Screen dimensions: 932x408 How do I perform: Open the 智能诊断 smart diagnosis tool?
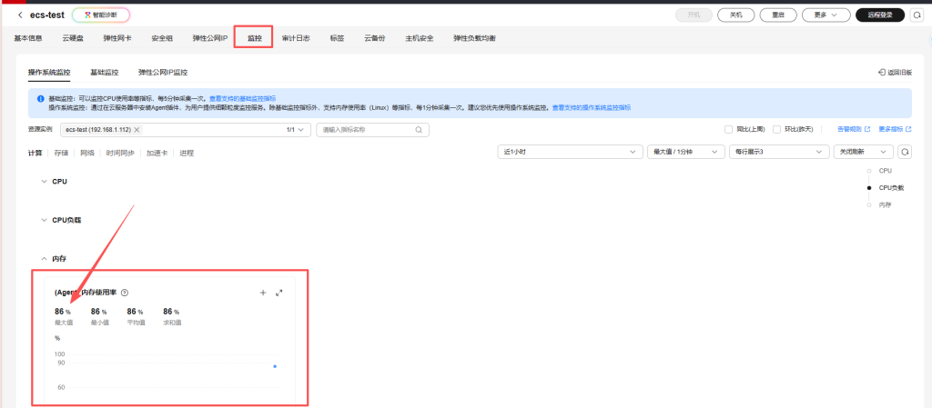pos(100,15)
